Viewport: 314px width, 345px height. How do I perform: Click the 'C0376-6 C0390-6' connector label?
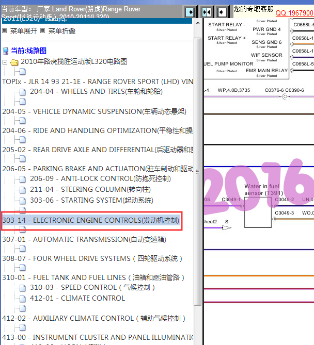pyautogui.click(x=284, y=90)
